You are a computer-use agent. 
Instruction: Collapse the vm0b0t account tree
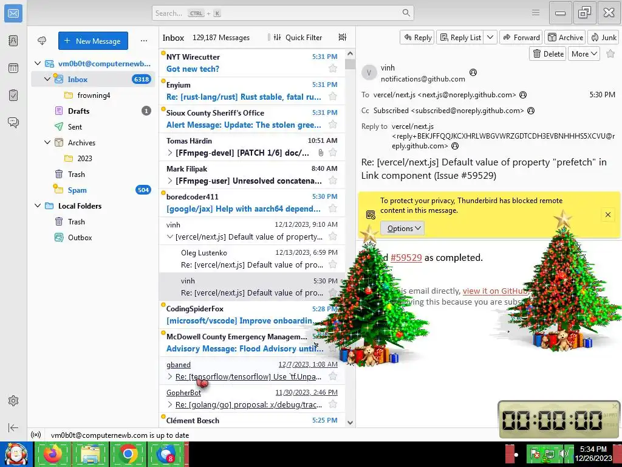click(x=38, y=63)
